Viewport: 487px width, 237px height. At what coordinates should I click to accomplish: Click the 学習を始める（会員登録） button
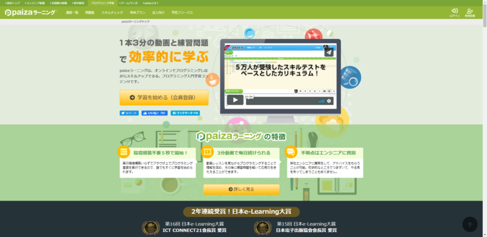pyautogui.click(x=164, y=97)
